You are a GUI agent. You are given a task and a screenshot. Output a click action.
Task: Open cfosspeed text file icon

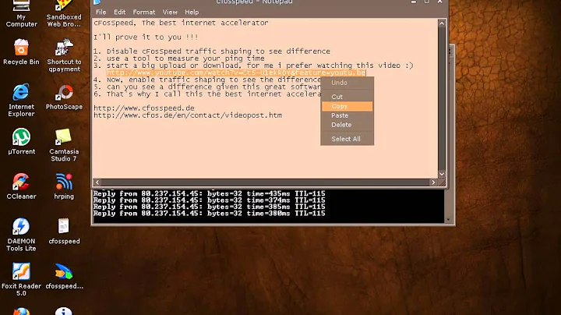point(64,232)
